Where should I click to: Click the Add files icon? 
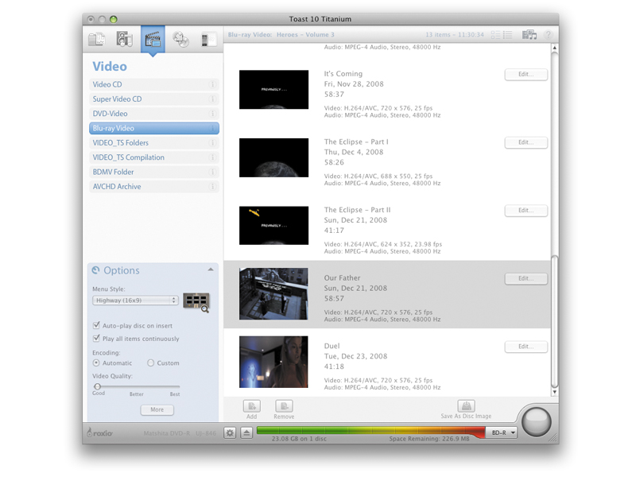pyautogui.click(x=251, y=406)
